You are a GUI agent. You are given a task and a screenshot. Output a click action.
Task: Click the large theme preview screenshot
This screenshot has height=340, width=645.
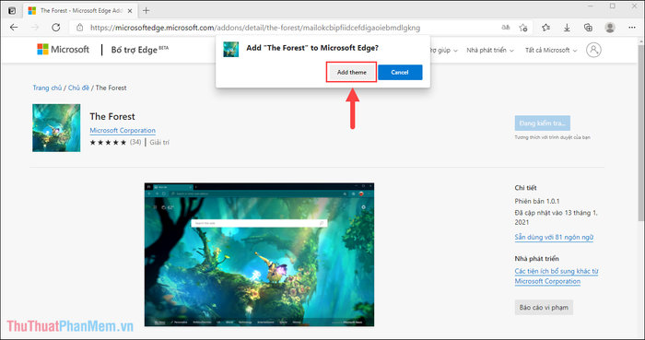[x=259, y=254]
